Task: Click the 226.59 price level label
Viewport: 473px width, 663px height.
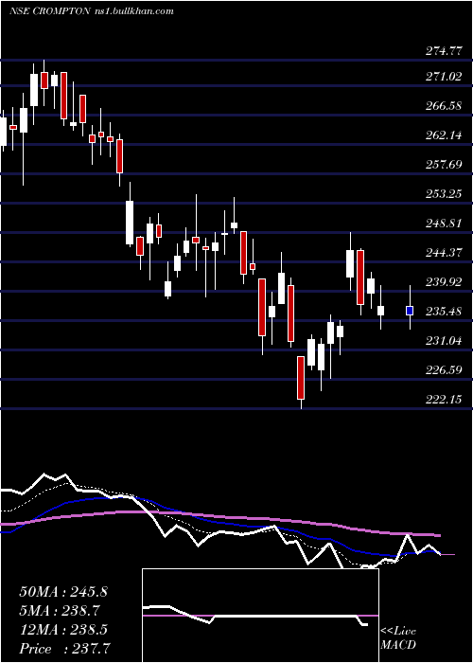Action: (443, 370)
